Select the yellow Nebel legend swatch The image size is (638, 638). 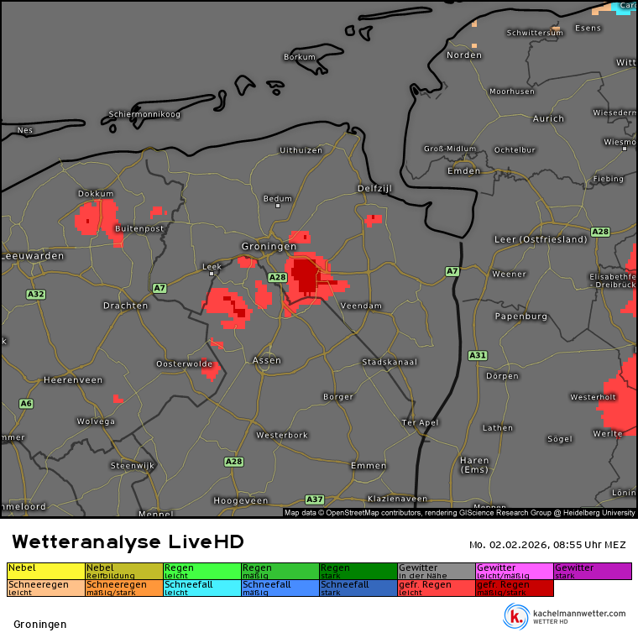click(46, 572)
